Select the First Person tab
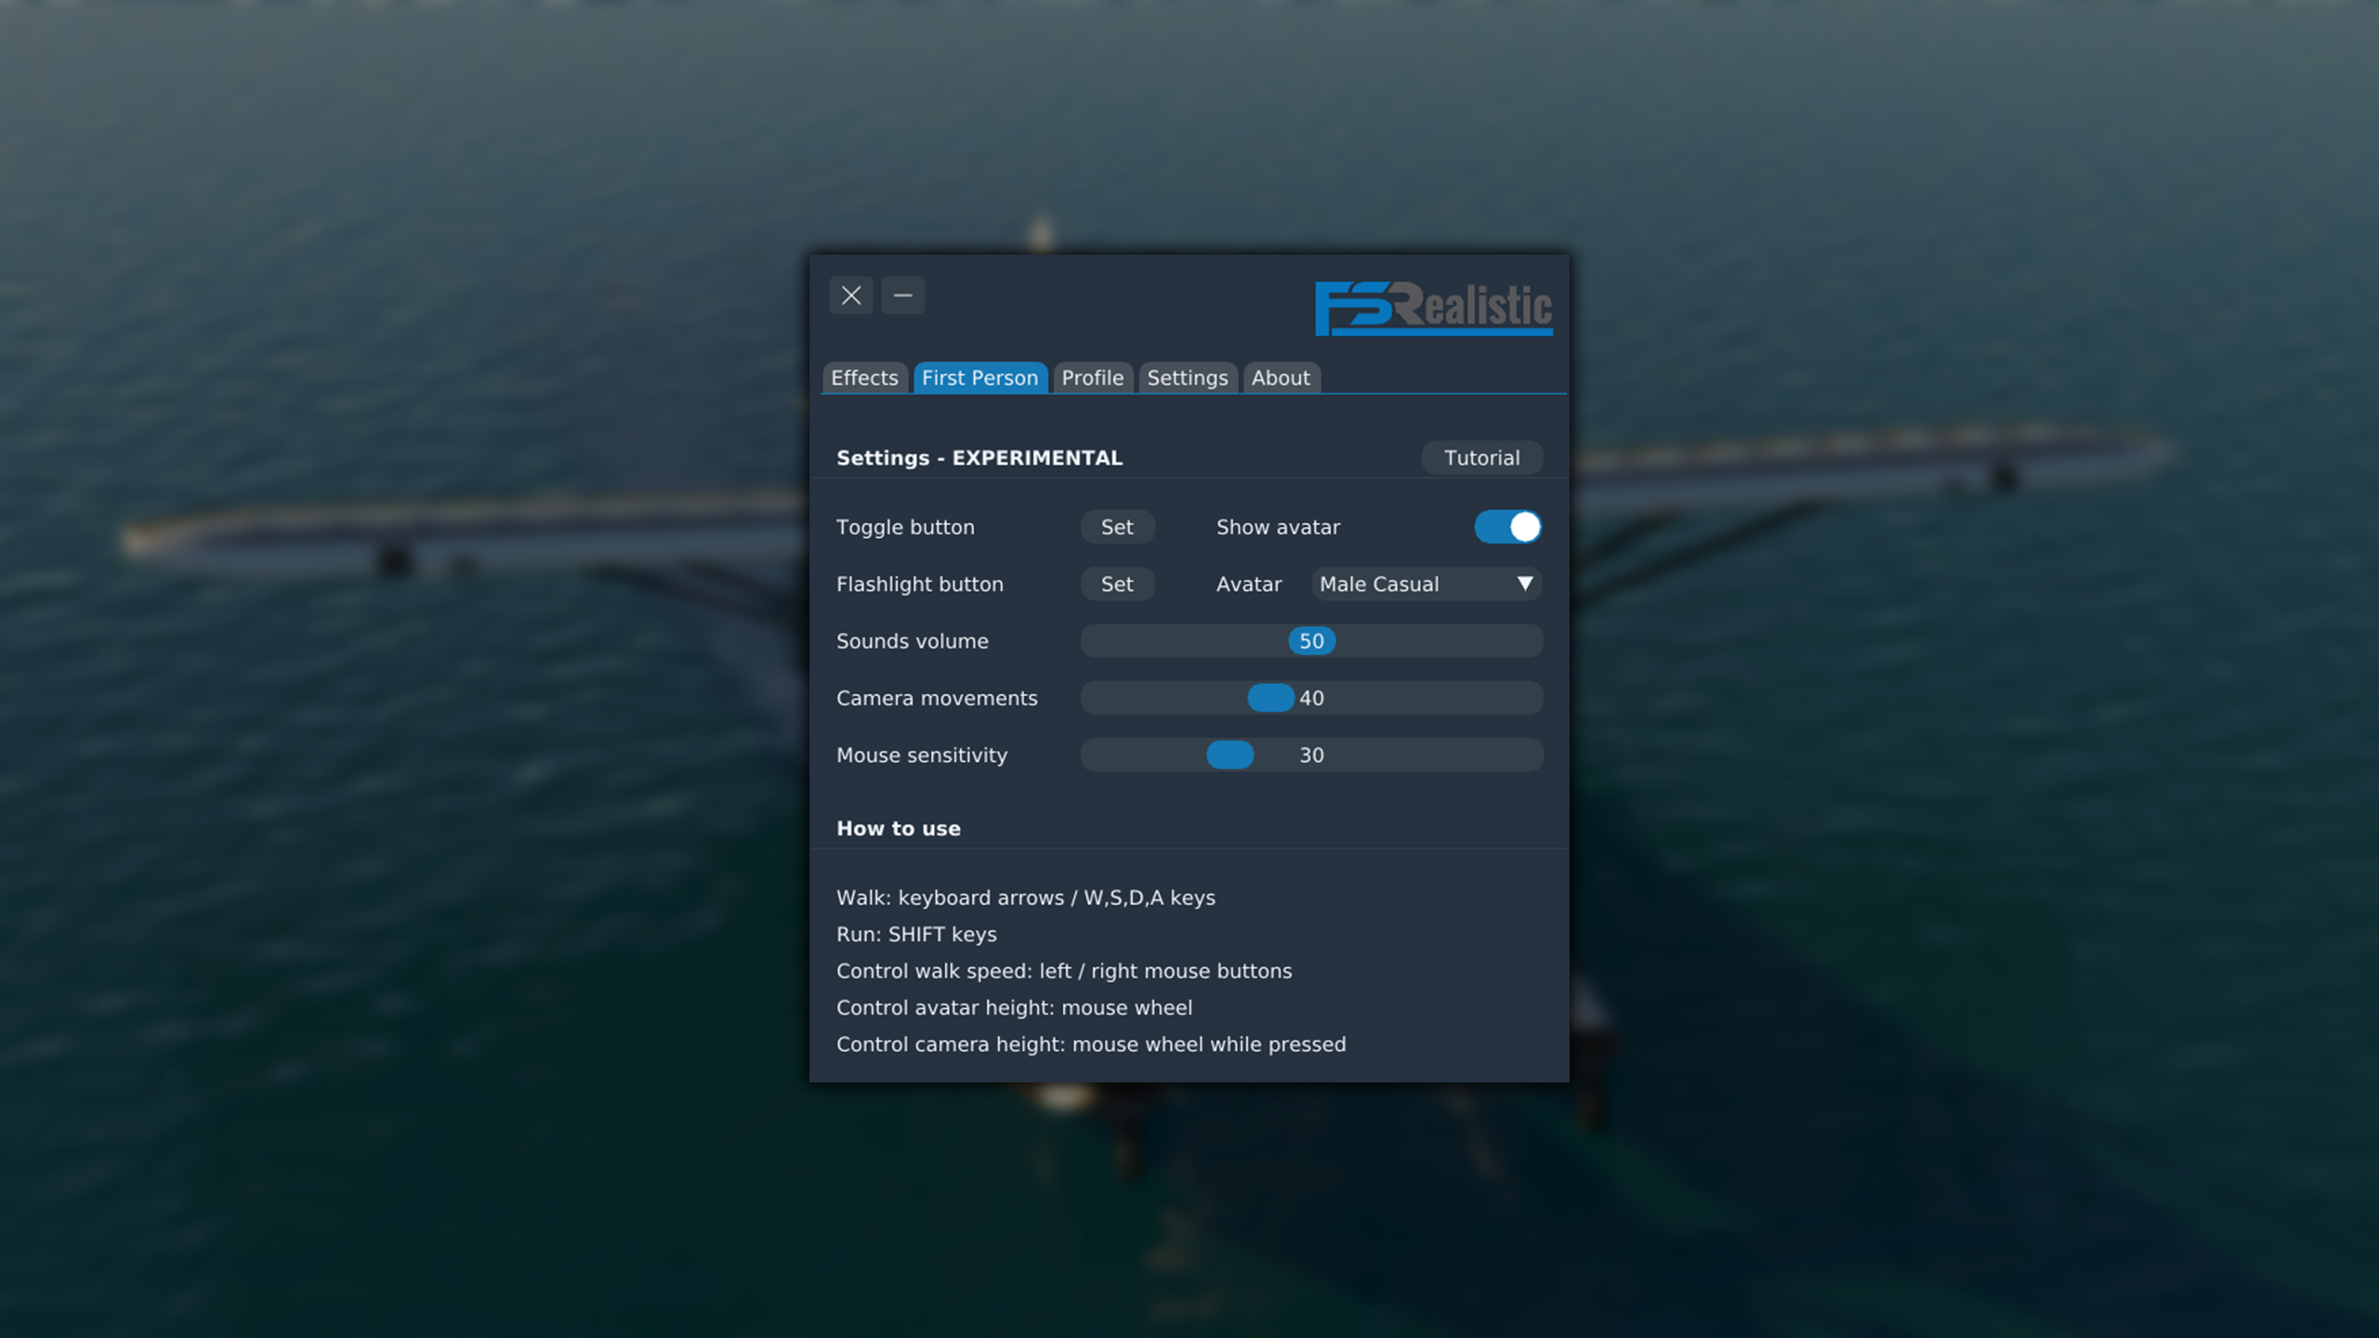This screenshot has width=2379, height=1338. [979, 377]
